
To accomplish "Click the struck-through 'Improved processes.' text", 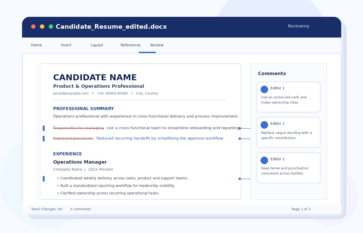I will pos(73,138).
